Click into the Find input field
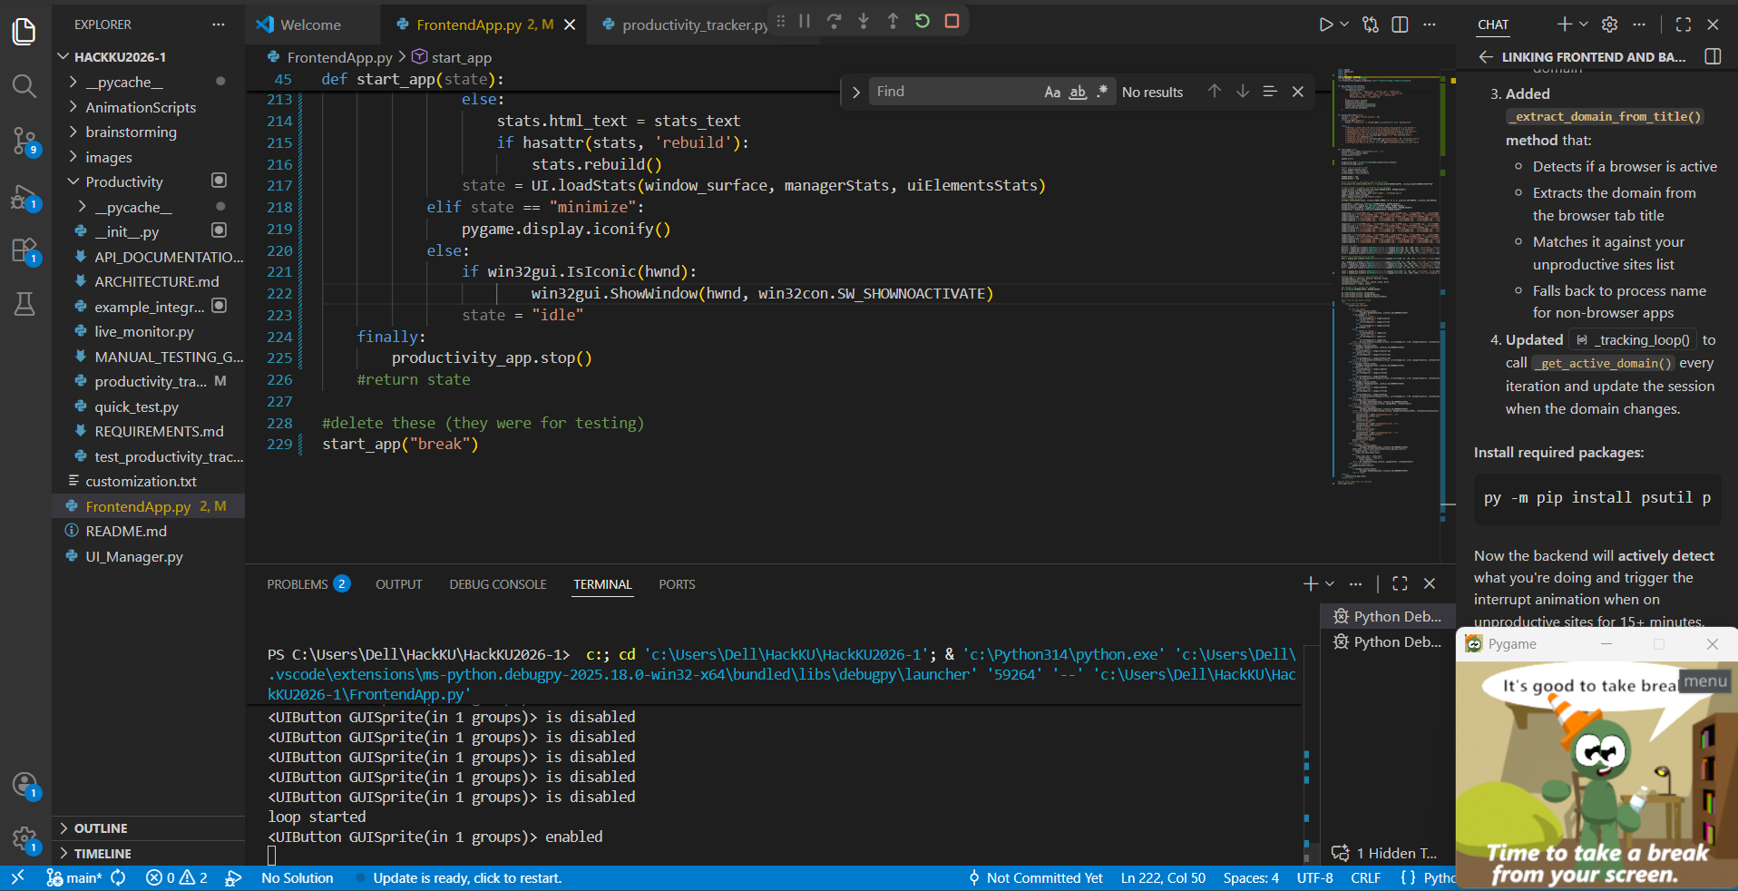The image size is (1738, 891). pyautogui.click(x=952, y=92)
